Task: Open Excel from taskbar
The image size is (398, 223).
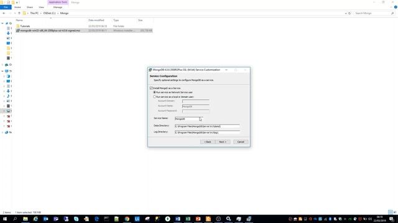Action: click(188, 219)
